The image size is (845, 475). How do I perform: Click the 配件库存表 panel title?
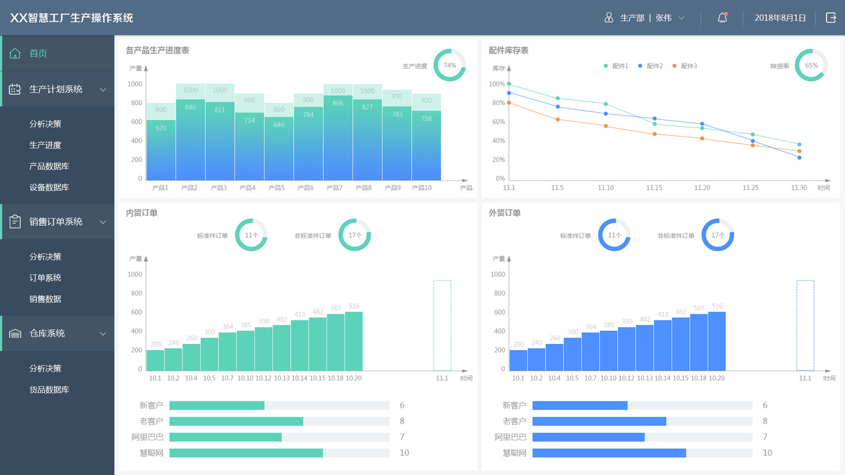(x=508, y=50)
